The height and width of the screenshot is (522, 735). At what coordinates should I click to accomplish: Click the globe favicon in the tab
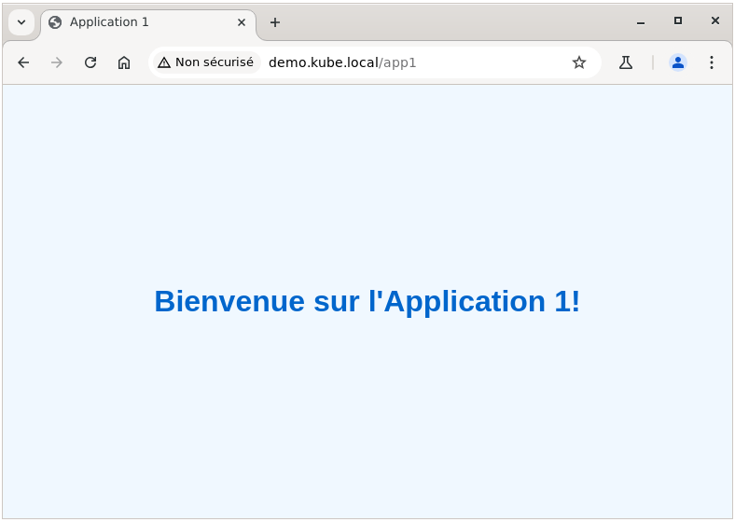pyautogui.click(x=56, y=22)
